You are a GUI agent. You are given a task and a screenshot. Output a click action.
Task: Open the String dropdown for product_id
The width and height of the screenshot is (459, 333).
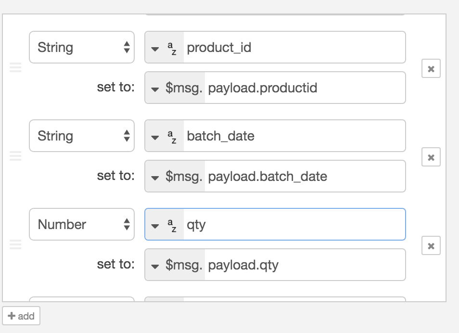point(82,47)
